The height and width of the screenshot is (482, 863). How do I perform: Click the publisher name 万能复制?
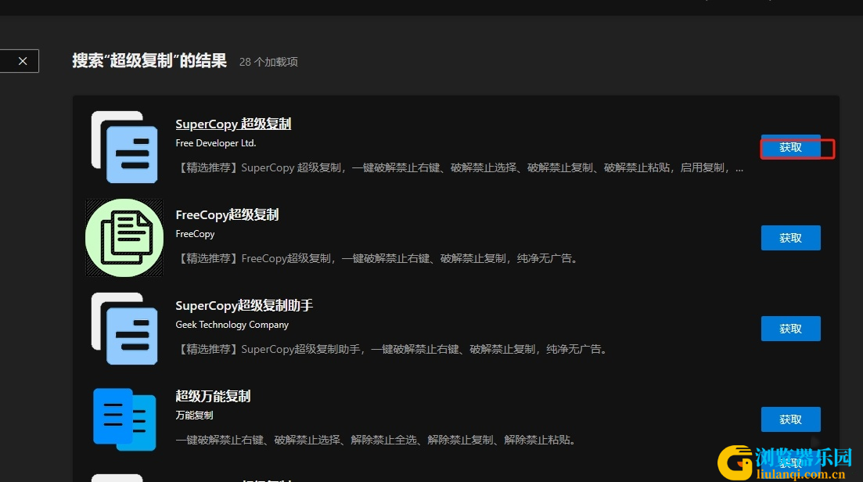[194, 415]
